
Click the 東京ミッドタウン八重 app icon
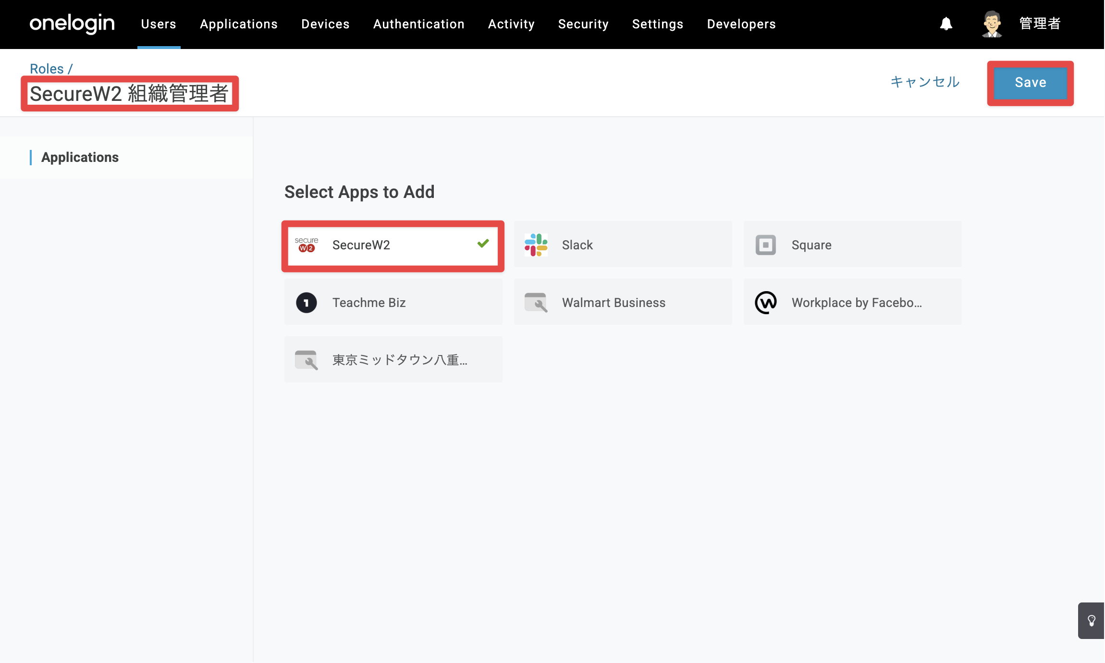tap(307, 360)
